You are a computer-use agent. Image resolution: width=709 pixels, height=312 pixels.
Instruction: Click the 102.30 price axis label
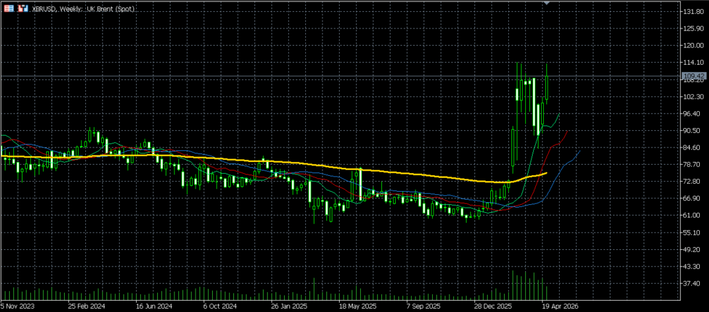click(694, 97)
